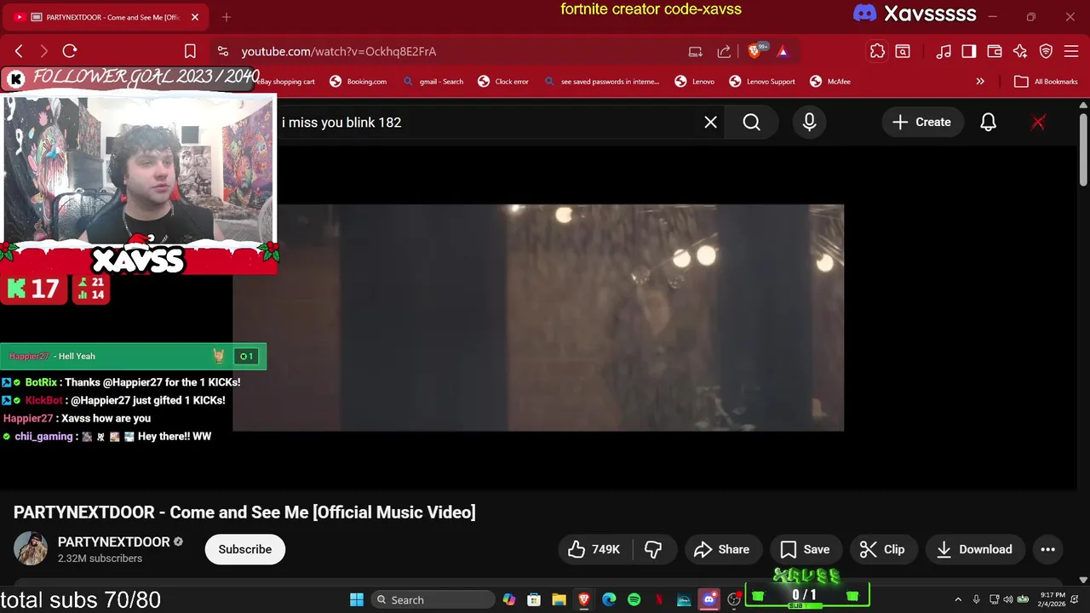Bookmark this page with the bookmark icon
The height and width of the screenshot is (613, 1090).
[190, 51]
